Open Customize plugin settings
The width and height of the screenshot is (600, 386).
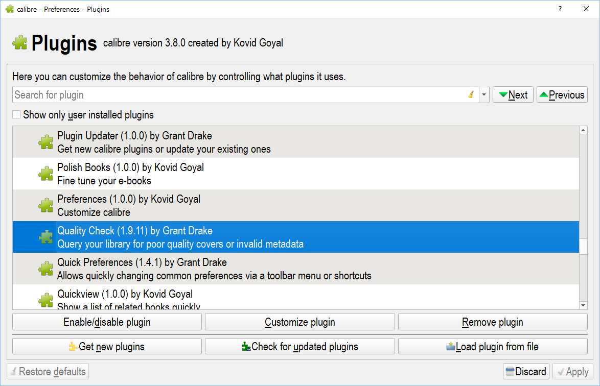point(300,322)
